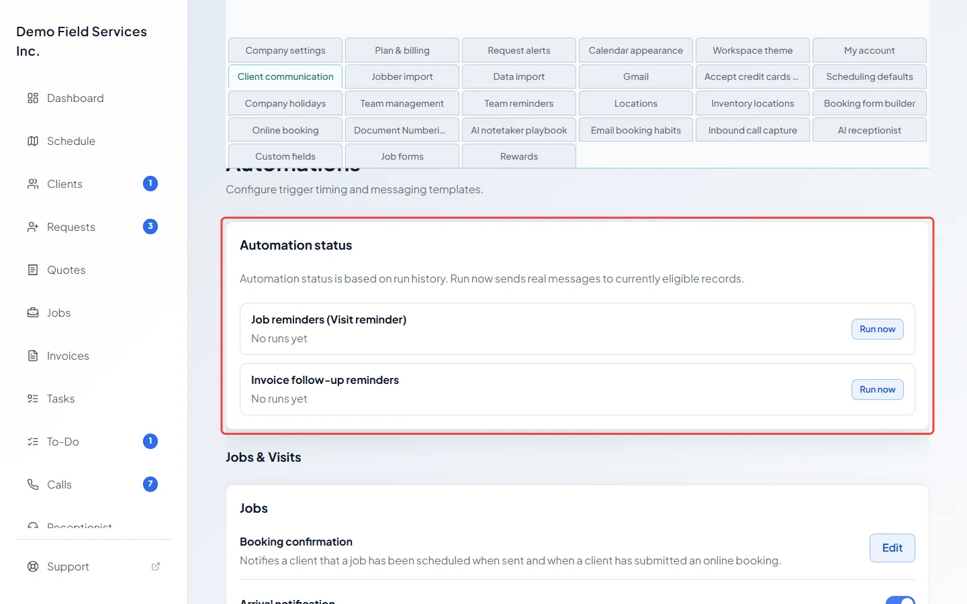
Task: Click the Clients people icon
Action: [x=33, y=184]
